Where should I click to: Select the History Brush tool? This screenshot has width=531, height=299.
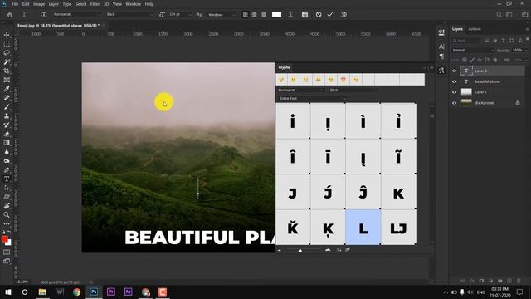(7, 125)
